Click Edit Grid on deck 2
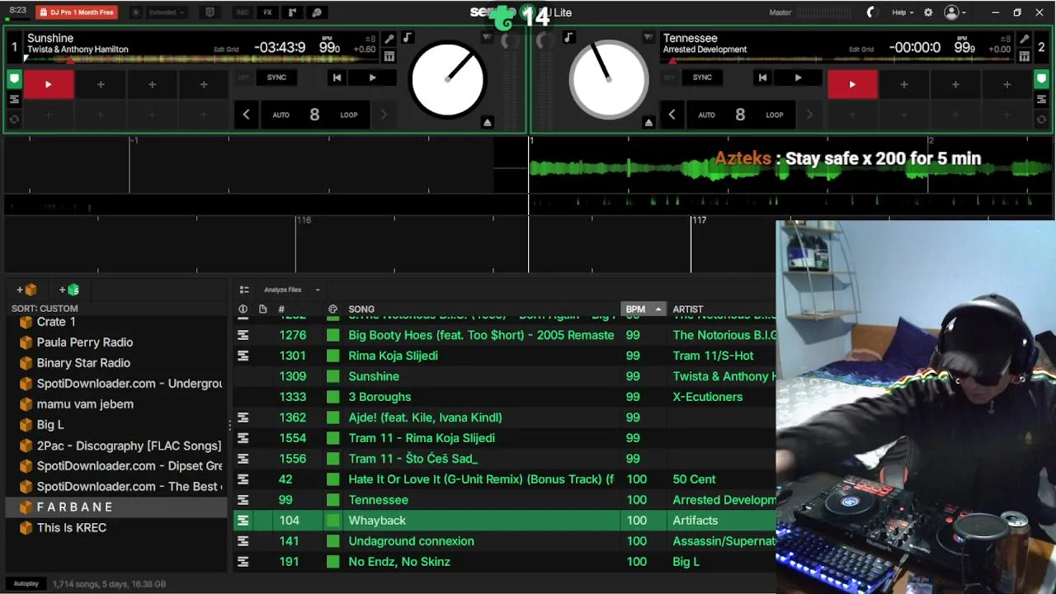 tap(861, 49)
